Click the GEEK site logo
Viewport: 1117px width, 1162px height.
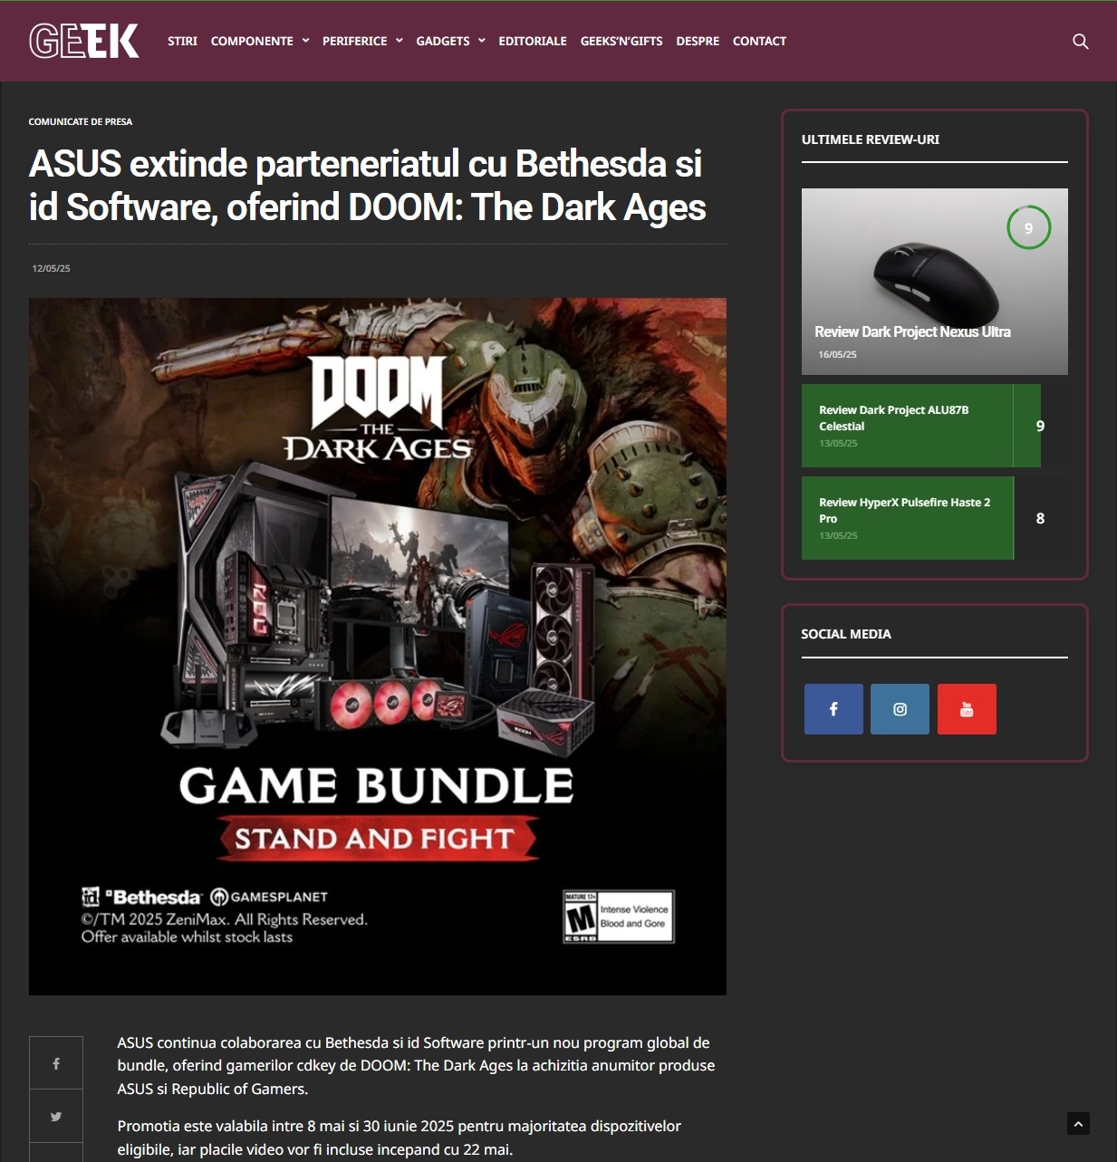click(84, 41)
